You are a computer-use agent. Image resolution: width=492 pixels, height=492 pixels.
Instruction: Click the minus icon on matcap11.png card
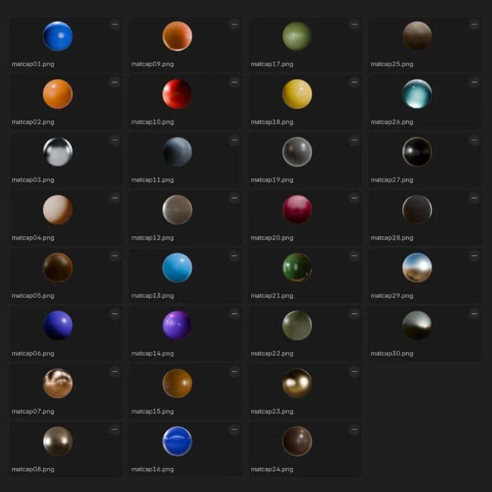pyautogui.click(x=234, y=140)
